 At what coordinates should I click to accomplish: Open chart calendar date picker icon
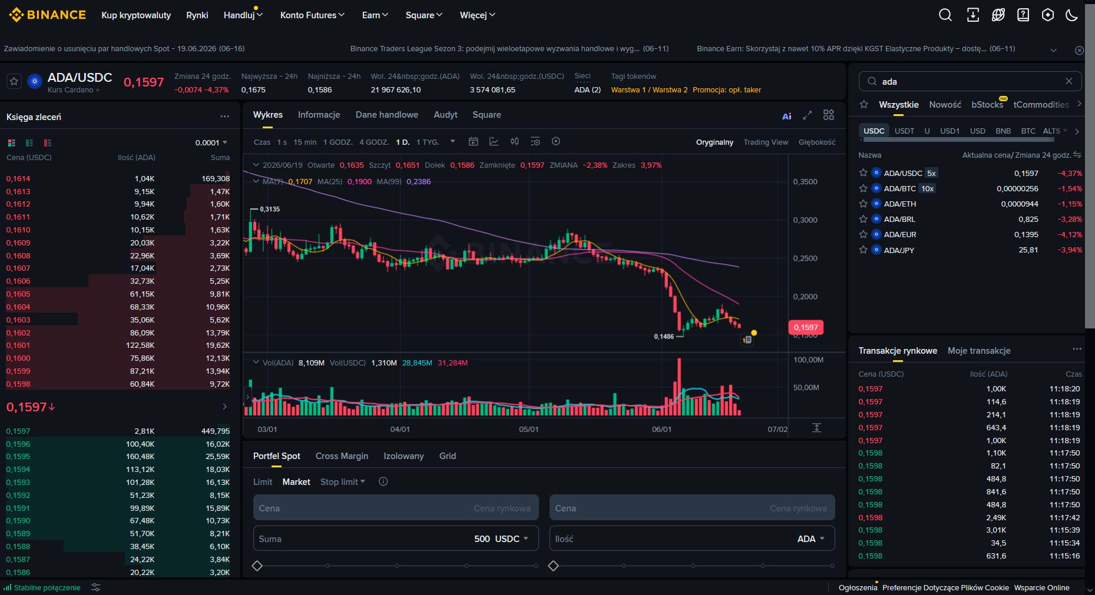click(x=473, y=142)
